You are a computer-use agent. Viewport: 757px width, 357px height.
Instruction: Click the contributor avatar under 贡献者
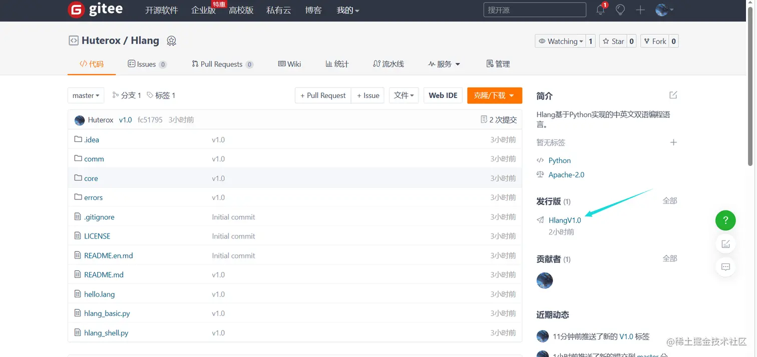point(545,280)
